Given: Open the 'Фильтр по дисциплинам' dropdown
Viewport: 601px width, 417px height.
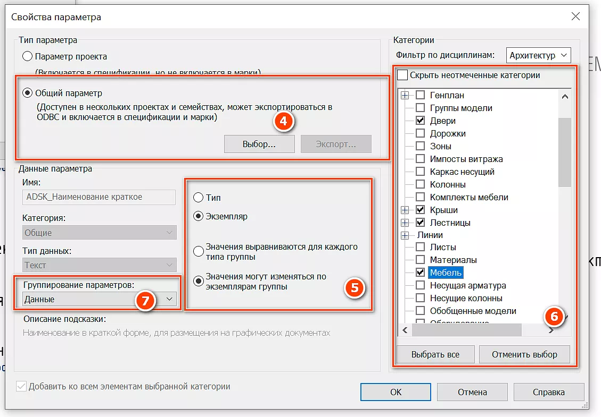Looking at the screenshot, I should tap(538, 55).
